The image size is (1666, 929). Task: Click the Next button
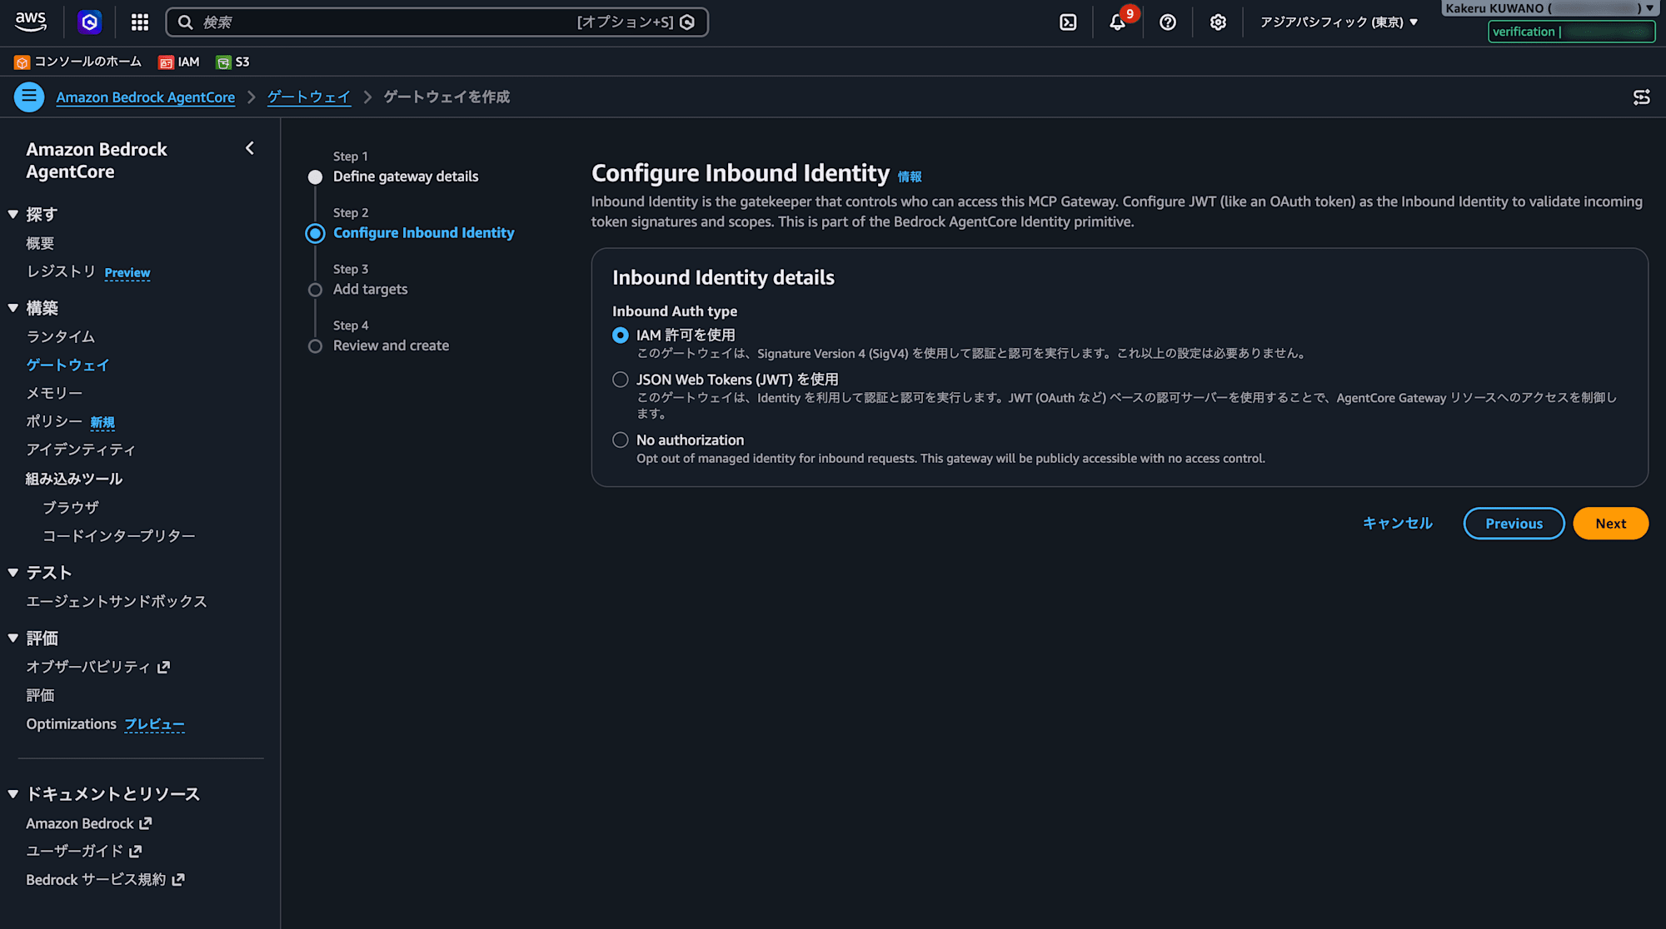coord(1610,524)
